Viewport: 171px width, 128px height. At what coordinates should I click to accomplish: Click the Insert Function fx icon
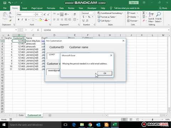pyautogui.click(x=38, y=30)
